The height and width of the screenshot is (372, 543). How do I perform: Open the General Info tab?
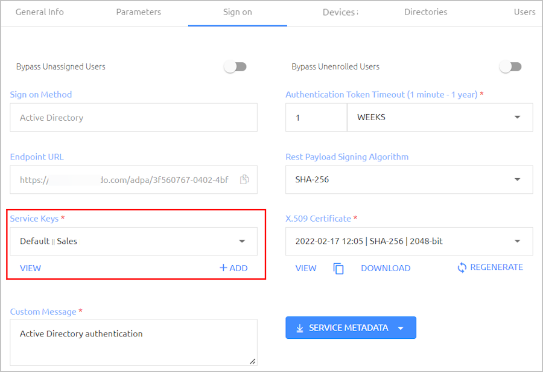click(x=39, y=12)
